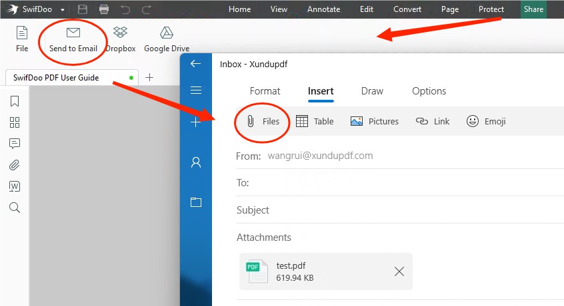Image resolution: width=564 pixels, height=306 pixels.
Task: Open the Bookmark sidebar panel
Action: [x=15, y=101]
